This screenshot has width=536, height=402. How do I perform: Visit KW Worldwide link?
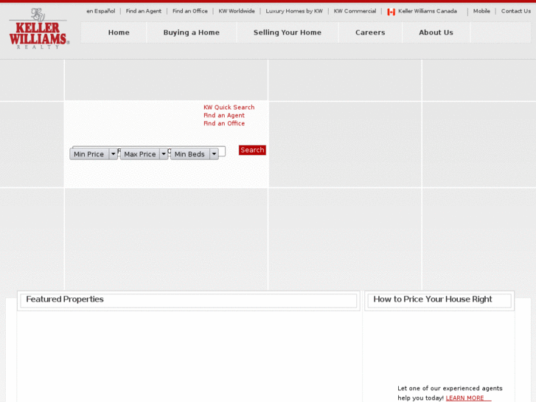(237, 11)
